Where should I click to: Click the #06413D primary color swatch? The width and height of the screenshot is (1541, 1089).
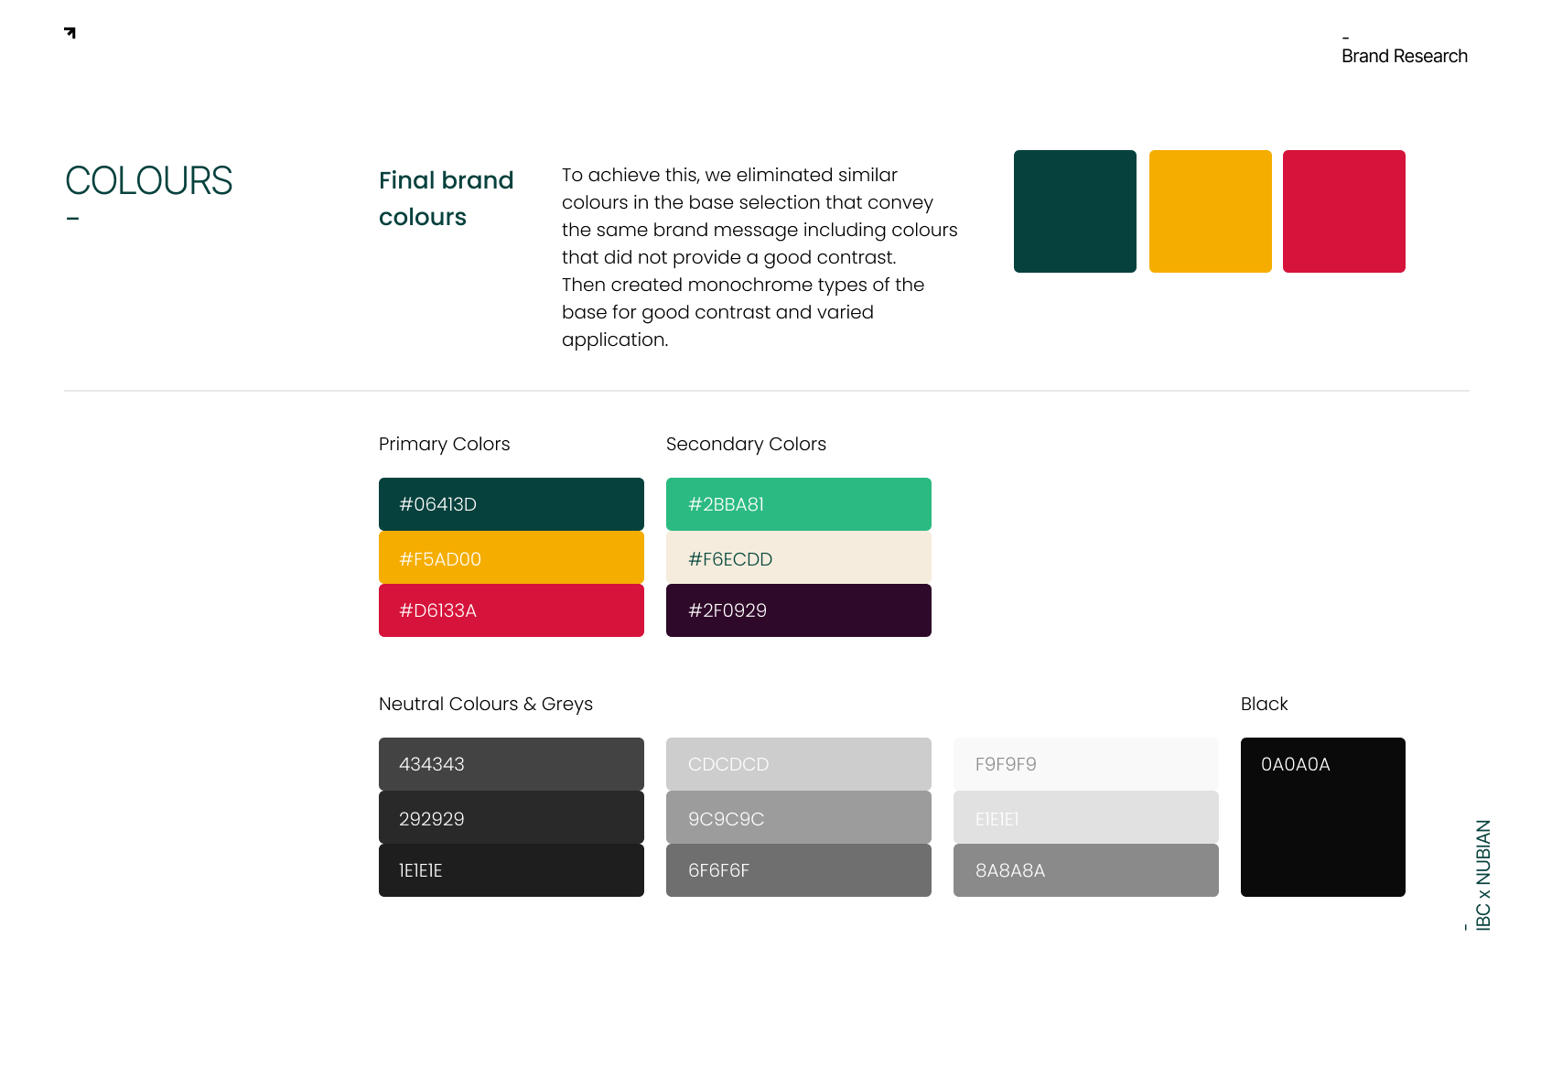click(511, 504)
